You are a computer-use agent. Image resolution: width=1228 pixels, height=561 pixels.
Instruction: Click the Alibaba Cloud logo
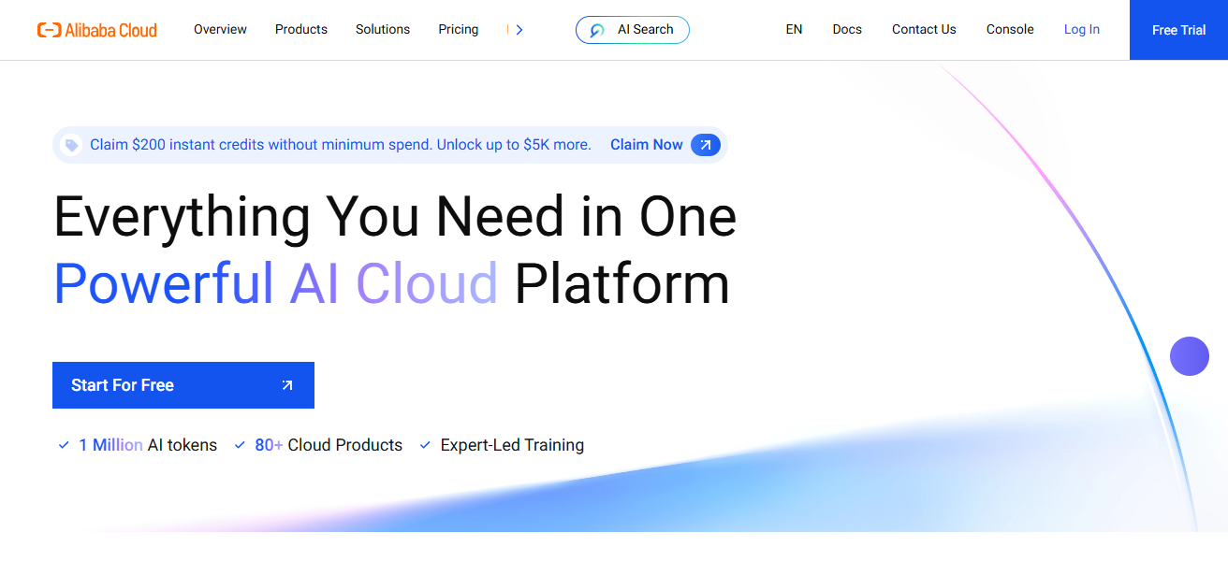(x=97, y=29)
